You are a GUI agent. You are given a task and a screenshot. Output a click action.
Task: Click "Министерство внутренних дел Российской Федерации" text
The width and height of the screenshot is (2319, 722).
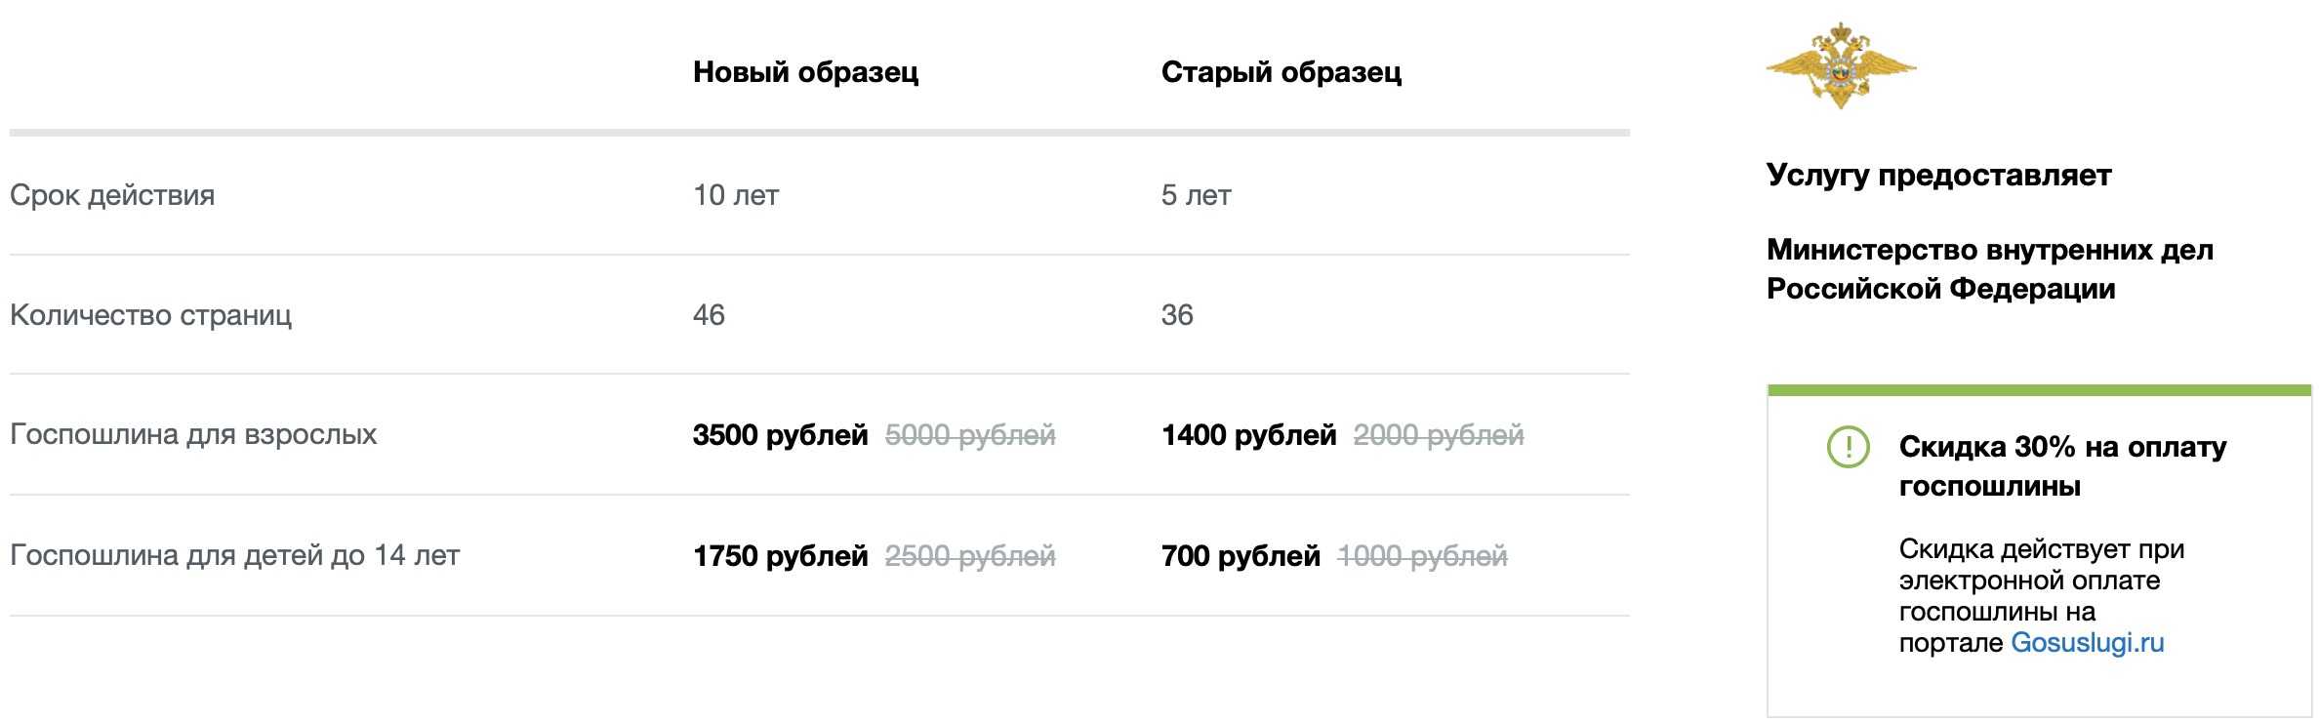pos(1989,269)
